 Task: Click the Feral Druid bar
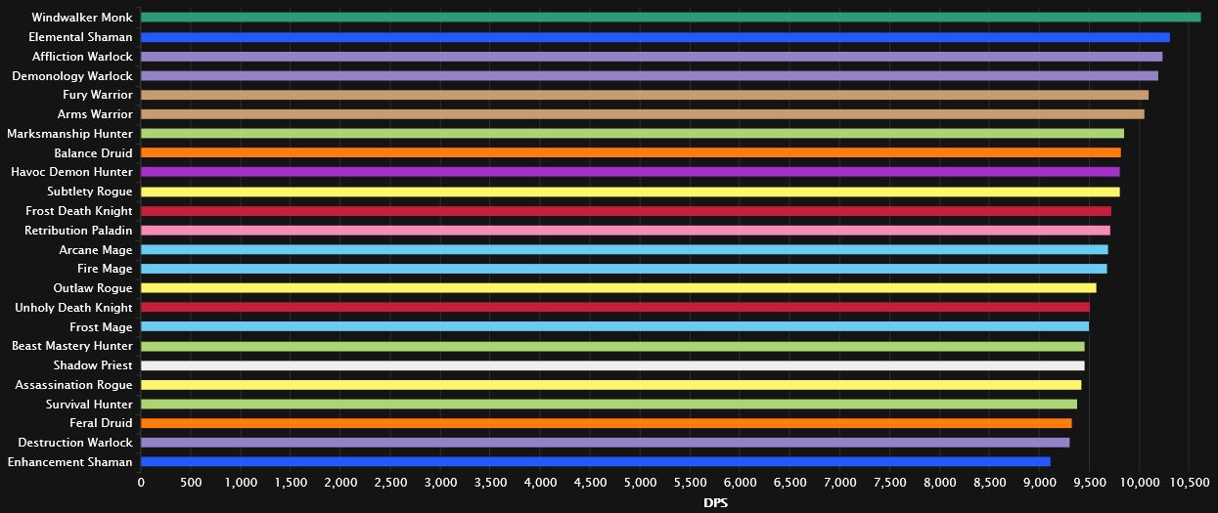point(607,423)
